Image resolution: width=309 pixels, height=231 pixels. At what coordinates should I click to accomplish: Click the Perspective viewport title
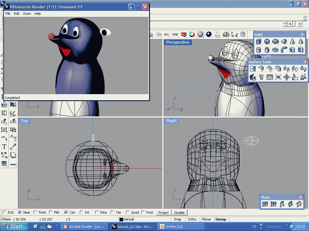click(x=178, y=42)
